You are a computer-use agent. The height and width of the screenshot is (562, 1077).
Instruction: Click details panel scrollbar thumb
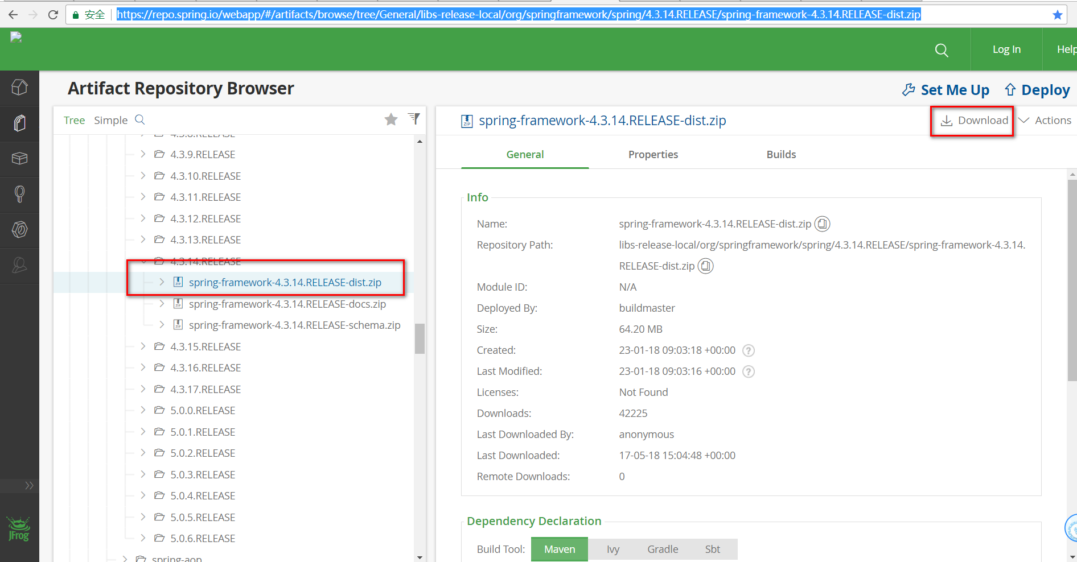pos(1072,280)
